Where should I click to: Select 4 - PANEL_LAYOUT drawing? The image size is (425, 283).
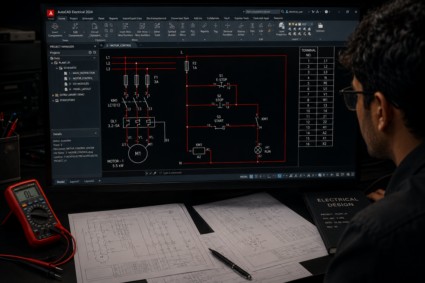78,89
